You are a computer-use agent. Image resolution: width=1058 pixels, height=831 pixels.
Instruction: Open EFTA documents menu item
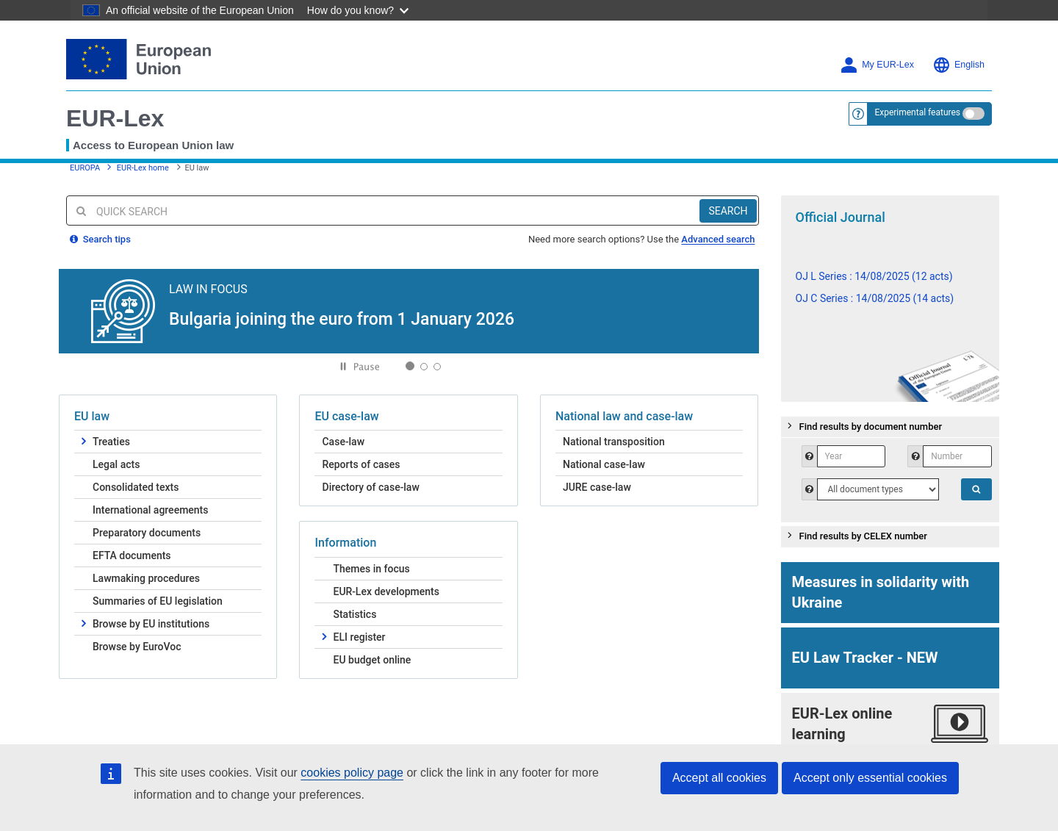coord(132,555)
